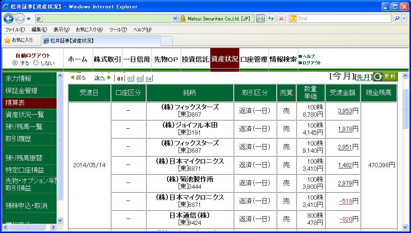Viewport: 411px width, 233px height.
Task: Select auto logout する radio button
Action: [15, 63]
